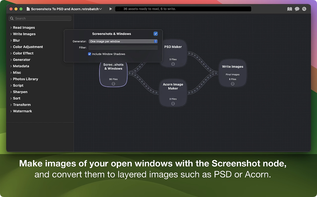Select the Transform sidebar item
The image size is (317, 197).
click(22, 105)
